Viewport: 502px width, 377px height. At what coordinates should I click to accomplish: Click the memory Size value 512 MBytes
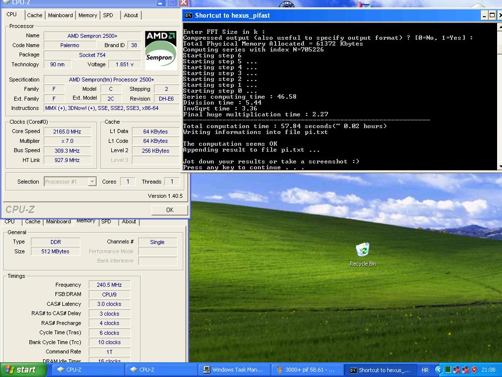(56, 251)
